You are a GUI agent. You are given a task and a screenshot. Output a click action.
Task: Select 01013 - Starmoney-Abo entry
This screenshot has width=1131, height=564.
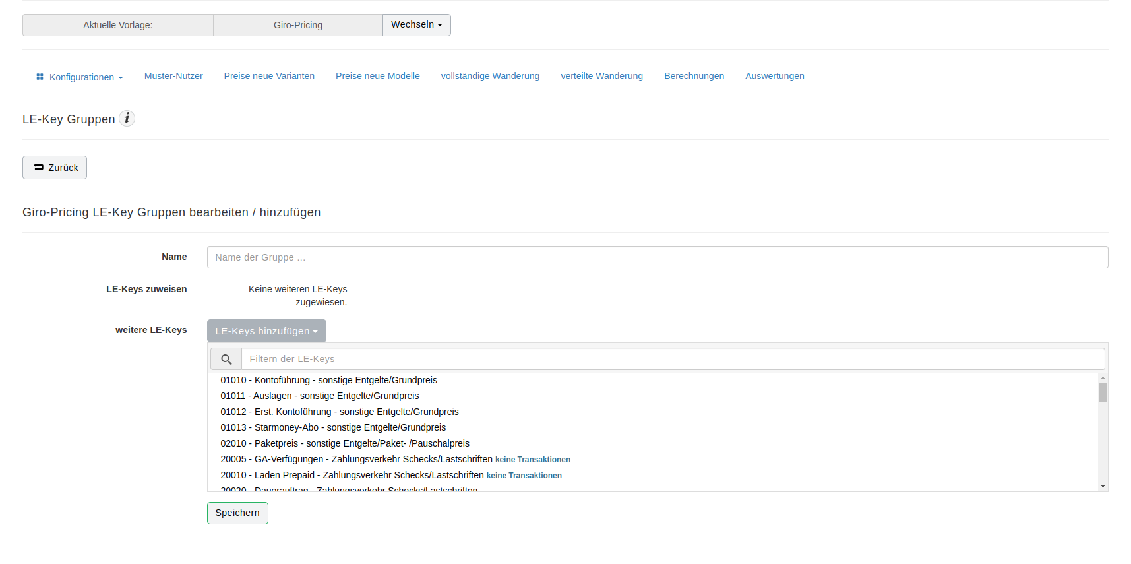[653, 427]
